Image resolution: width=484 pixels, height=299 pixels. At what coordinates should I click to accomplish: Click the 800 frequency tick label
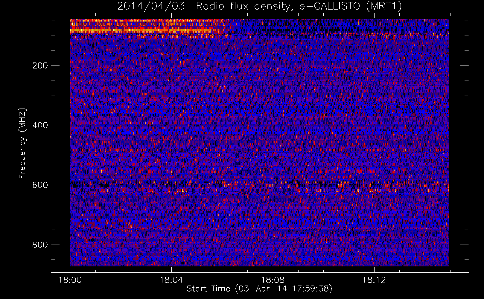[40, 245]
